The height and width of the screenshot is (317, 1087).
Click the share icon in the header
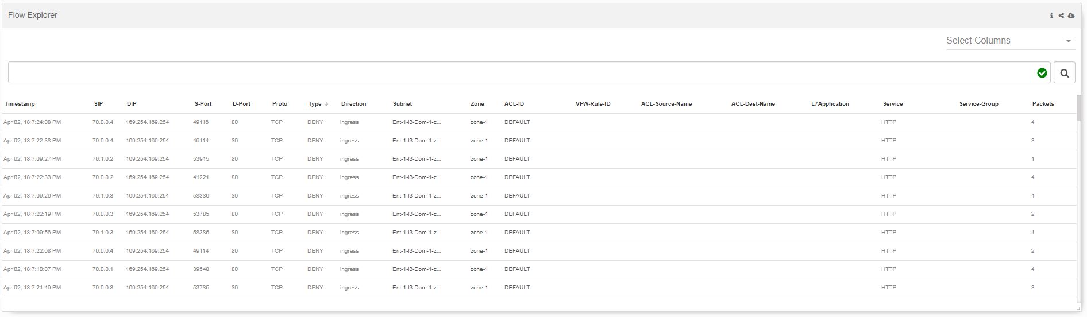tap(1061, 16)
